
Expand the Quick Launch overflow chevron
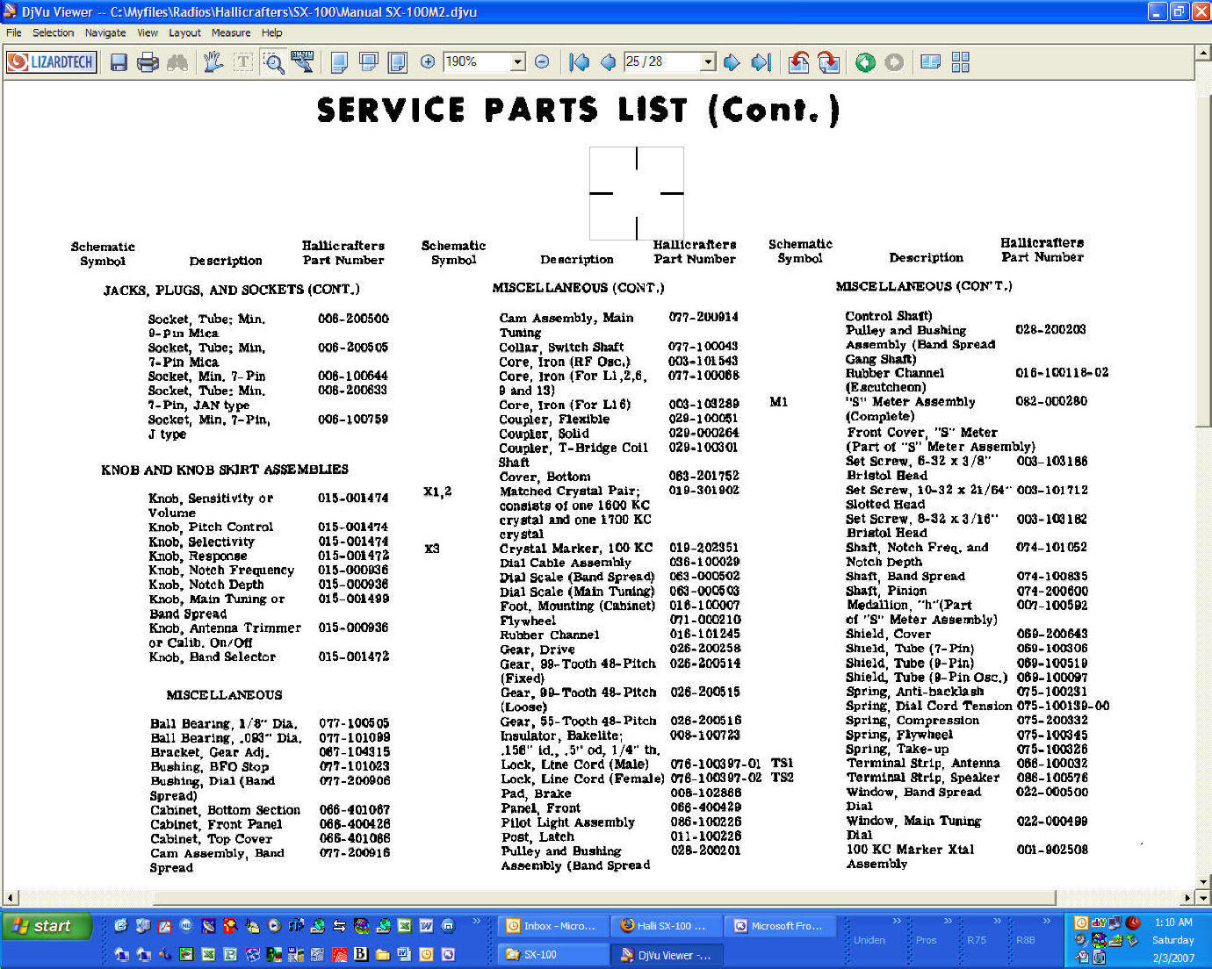click(477, 921)
